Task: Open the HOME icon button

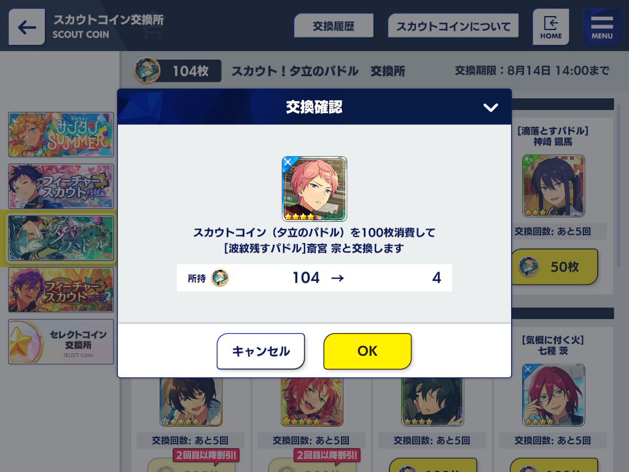Action: 550,27
